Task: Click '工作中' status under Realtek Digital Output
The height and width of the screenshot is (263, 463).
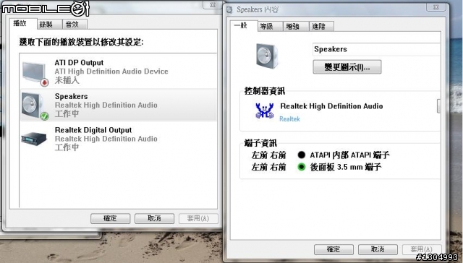Action: 67,147
